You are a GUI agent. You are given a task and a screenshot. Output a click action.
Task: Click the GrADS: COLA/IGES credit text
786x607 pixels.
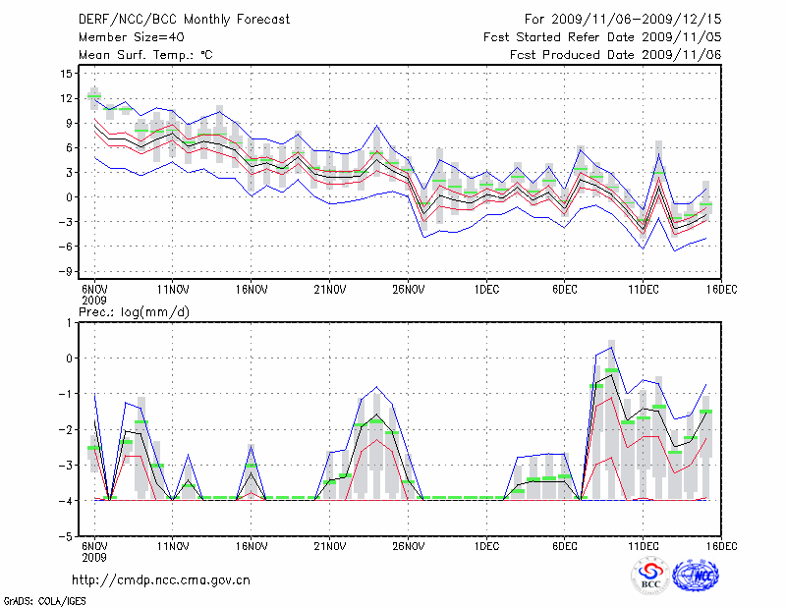click(x=43, y=599)
